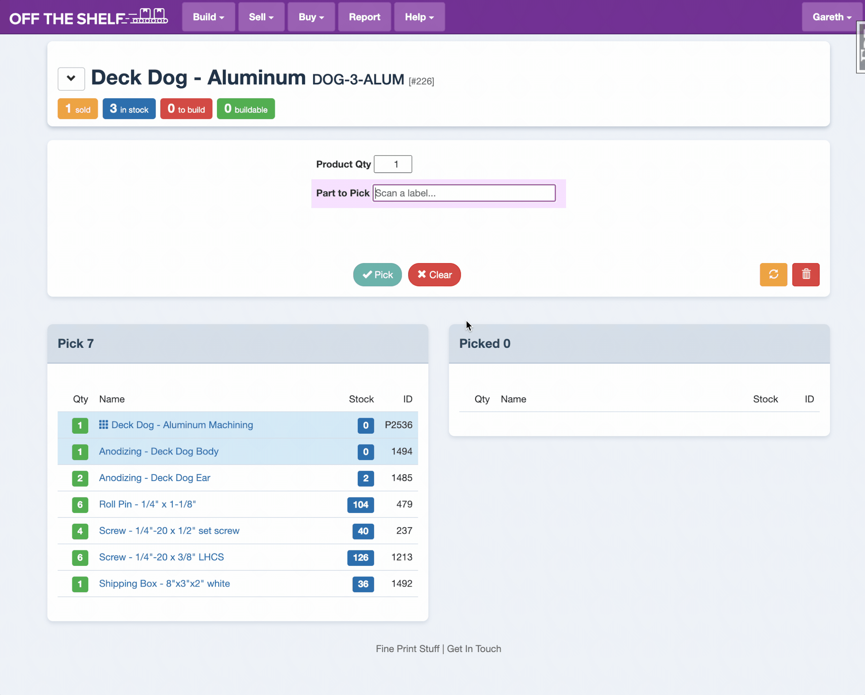The height and width of the screenshot is (695, 865).
Task: Click the 104 stock badge for Roll Pin
Action: 360,504
